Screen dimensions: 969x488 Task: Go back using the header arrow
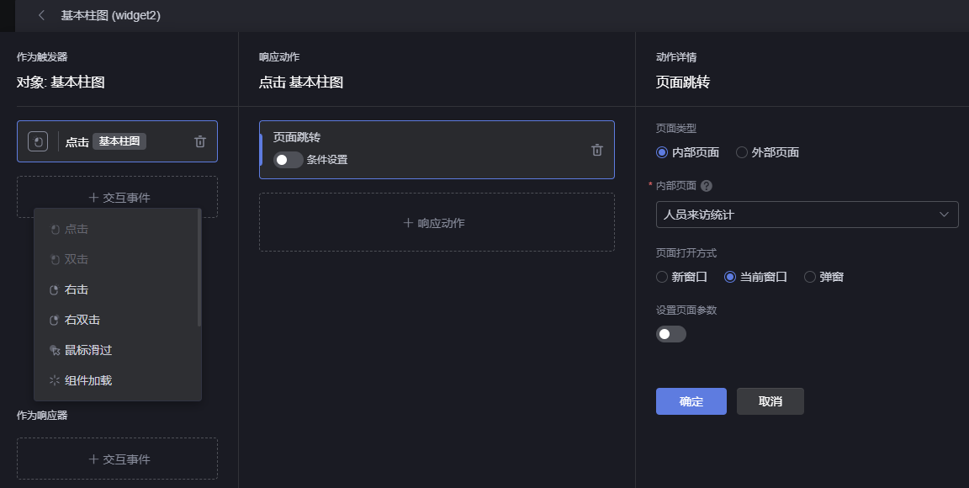(x=41, y=15)
